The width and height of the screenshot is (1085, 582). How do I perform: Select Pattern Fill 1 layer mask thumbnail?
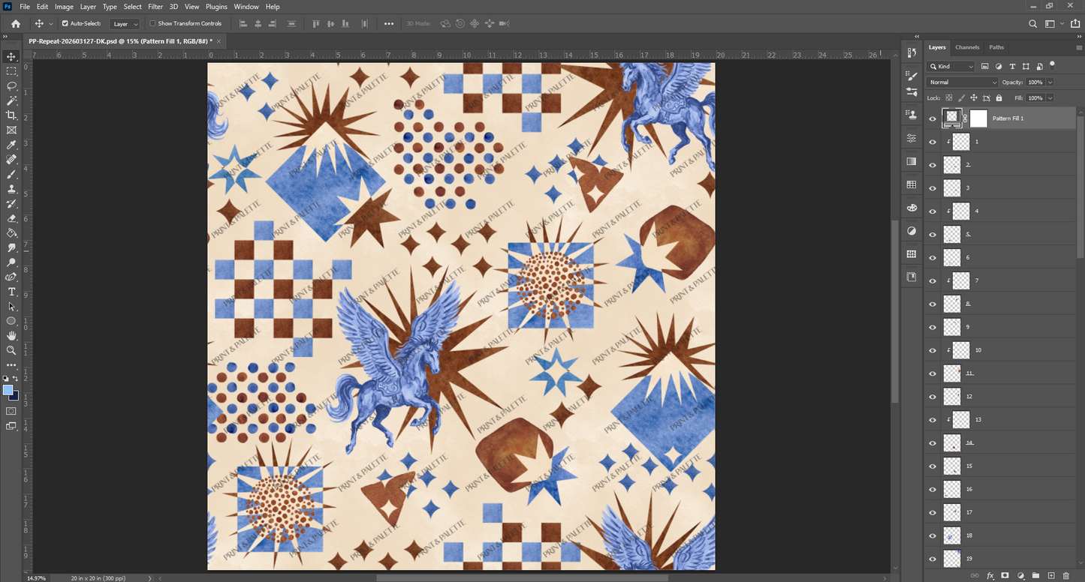point(978,118)
